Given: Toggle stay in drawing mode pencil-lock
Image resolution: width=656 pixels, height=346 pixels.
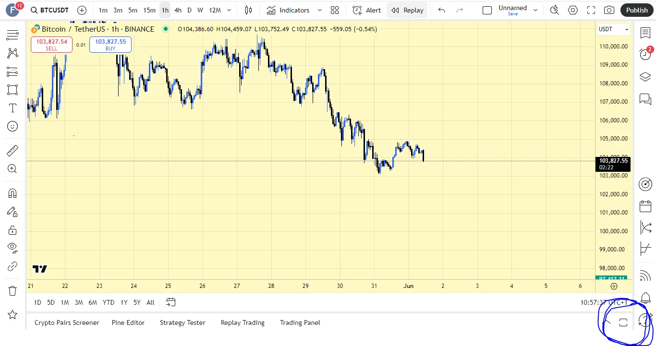Looking at the screenshot, I should 12,212.
